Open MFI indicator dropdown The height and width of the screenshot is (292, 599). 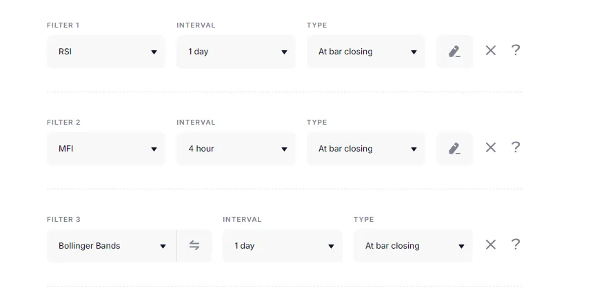tap(105, 149)
